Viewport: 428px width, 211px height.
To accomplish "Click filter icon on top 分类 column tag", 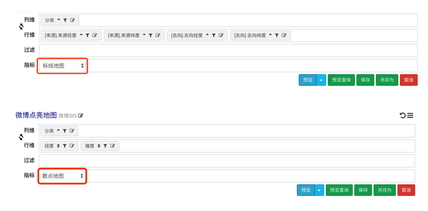I will pyautogui.click(x=65, y=20).
